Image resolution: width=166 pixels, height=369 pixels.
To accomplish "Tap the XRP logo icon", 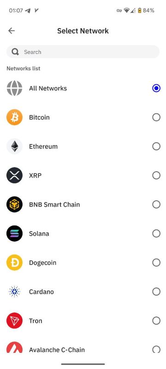I will pyautogui.click(x=15, y=175).
